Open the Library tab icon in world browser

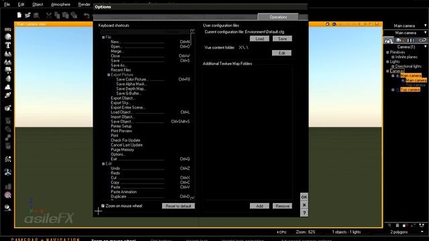(x=411, y=40)
